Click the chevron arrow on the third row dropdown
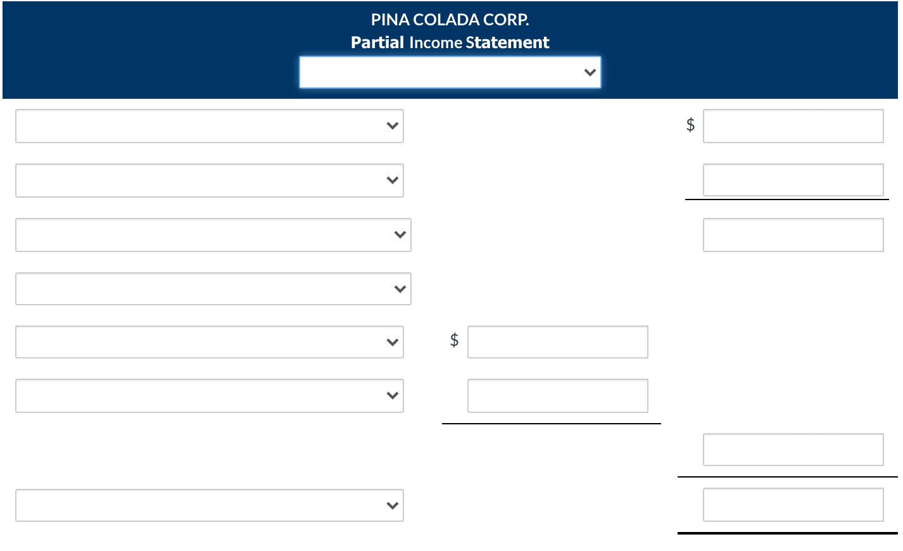This screenshot has width=903, height=551. tap(400, 235)
